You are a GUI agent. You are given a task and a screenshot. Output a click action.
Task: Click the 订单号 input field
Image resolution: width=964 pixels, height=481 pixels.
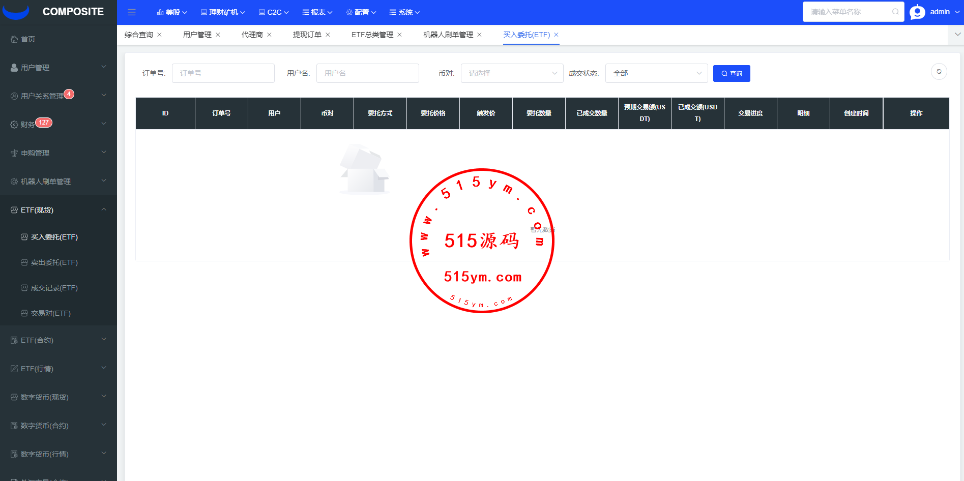223,73
